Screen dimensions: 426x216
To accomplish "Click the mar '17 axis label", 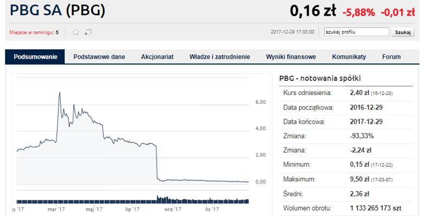I will click(56, 209).
